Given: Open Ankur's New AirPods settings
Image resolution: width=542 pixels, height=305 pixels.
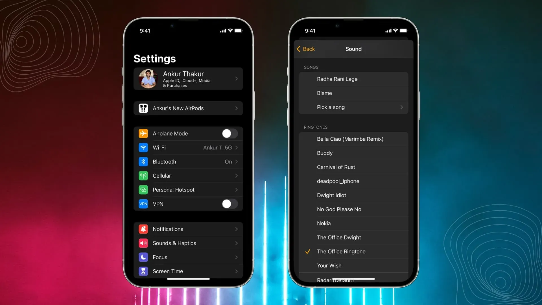Looking at the screenshot, I should click(x=188, y=108).
